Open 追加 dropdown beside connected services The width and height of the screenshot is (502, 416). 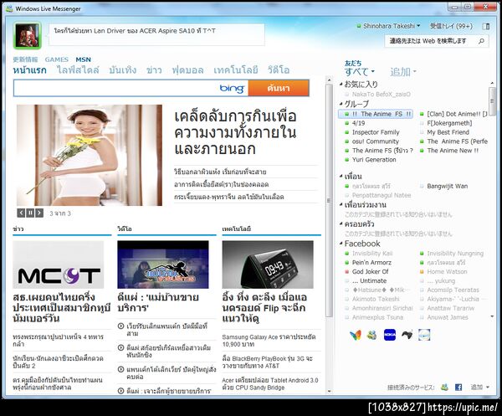479,388
